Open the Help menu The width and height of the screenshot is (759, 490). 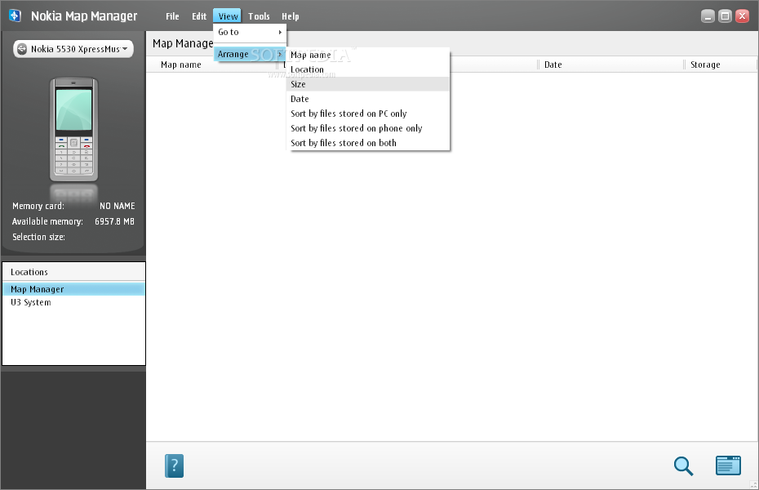click(291, 16)
